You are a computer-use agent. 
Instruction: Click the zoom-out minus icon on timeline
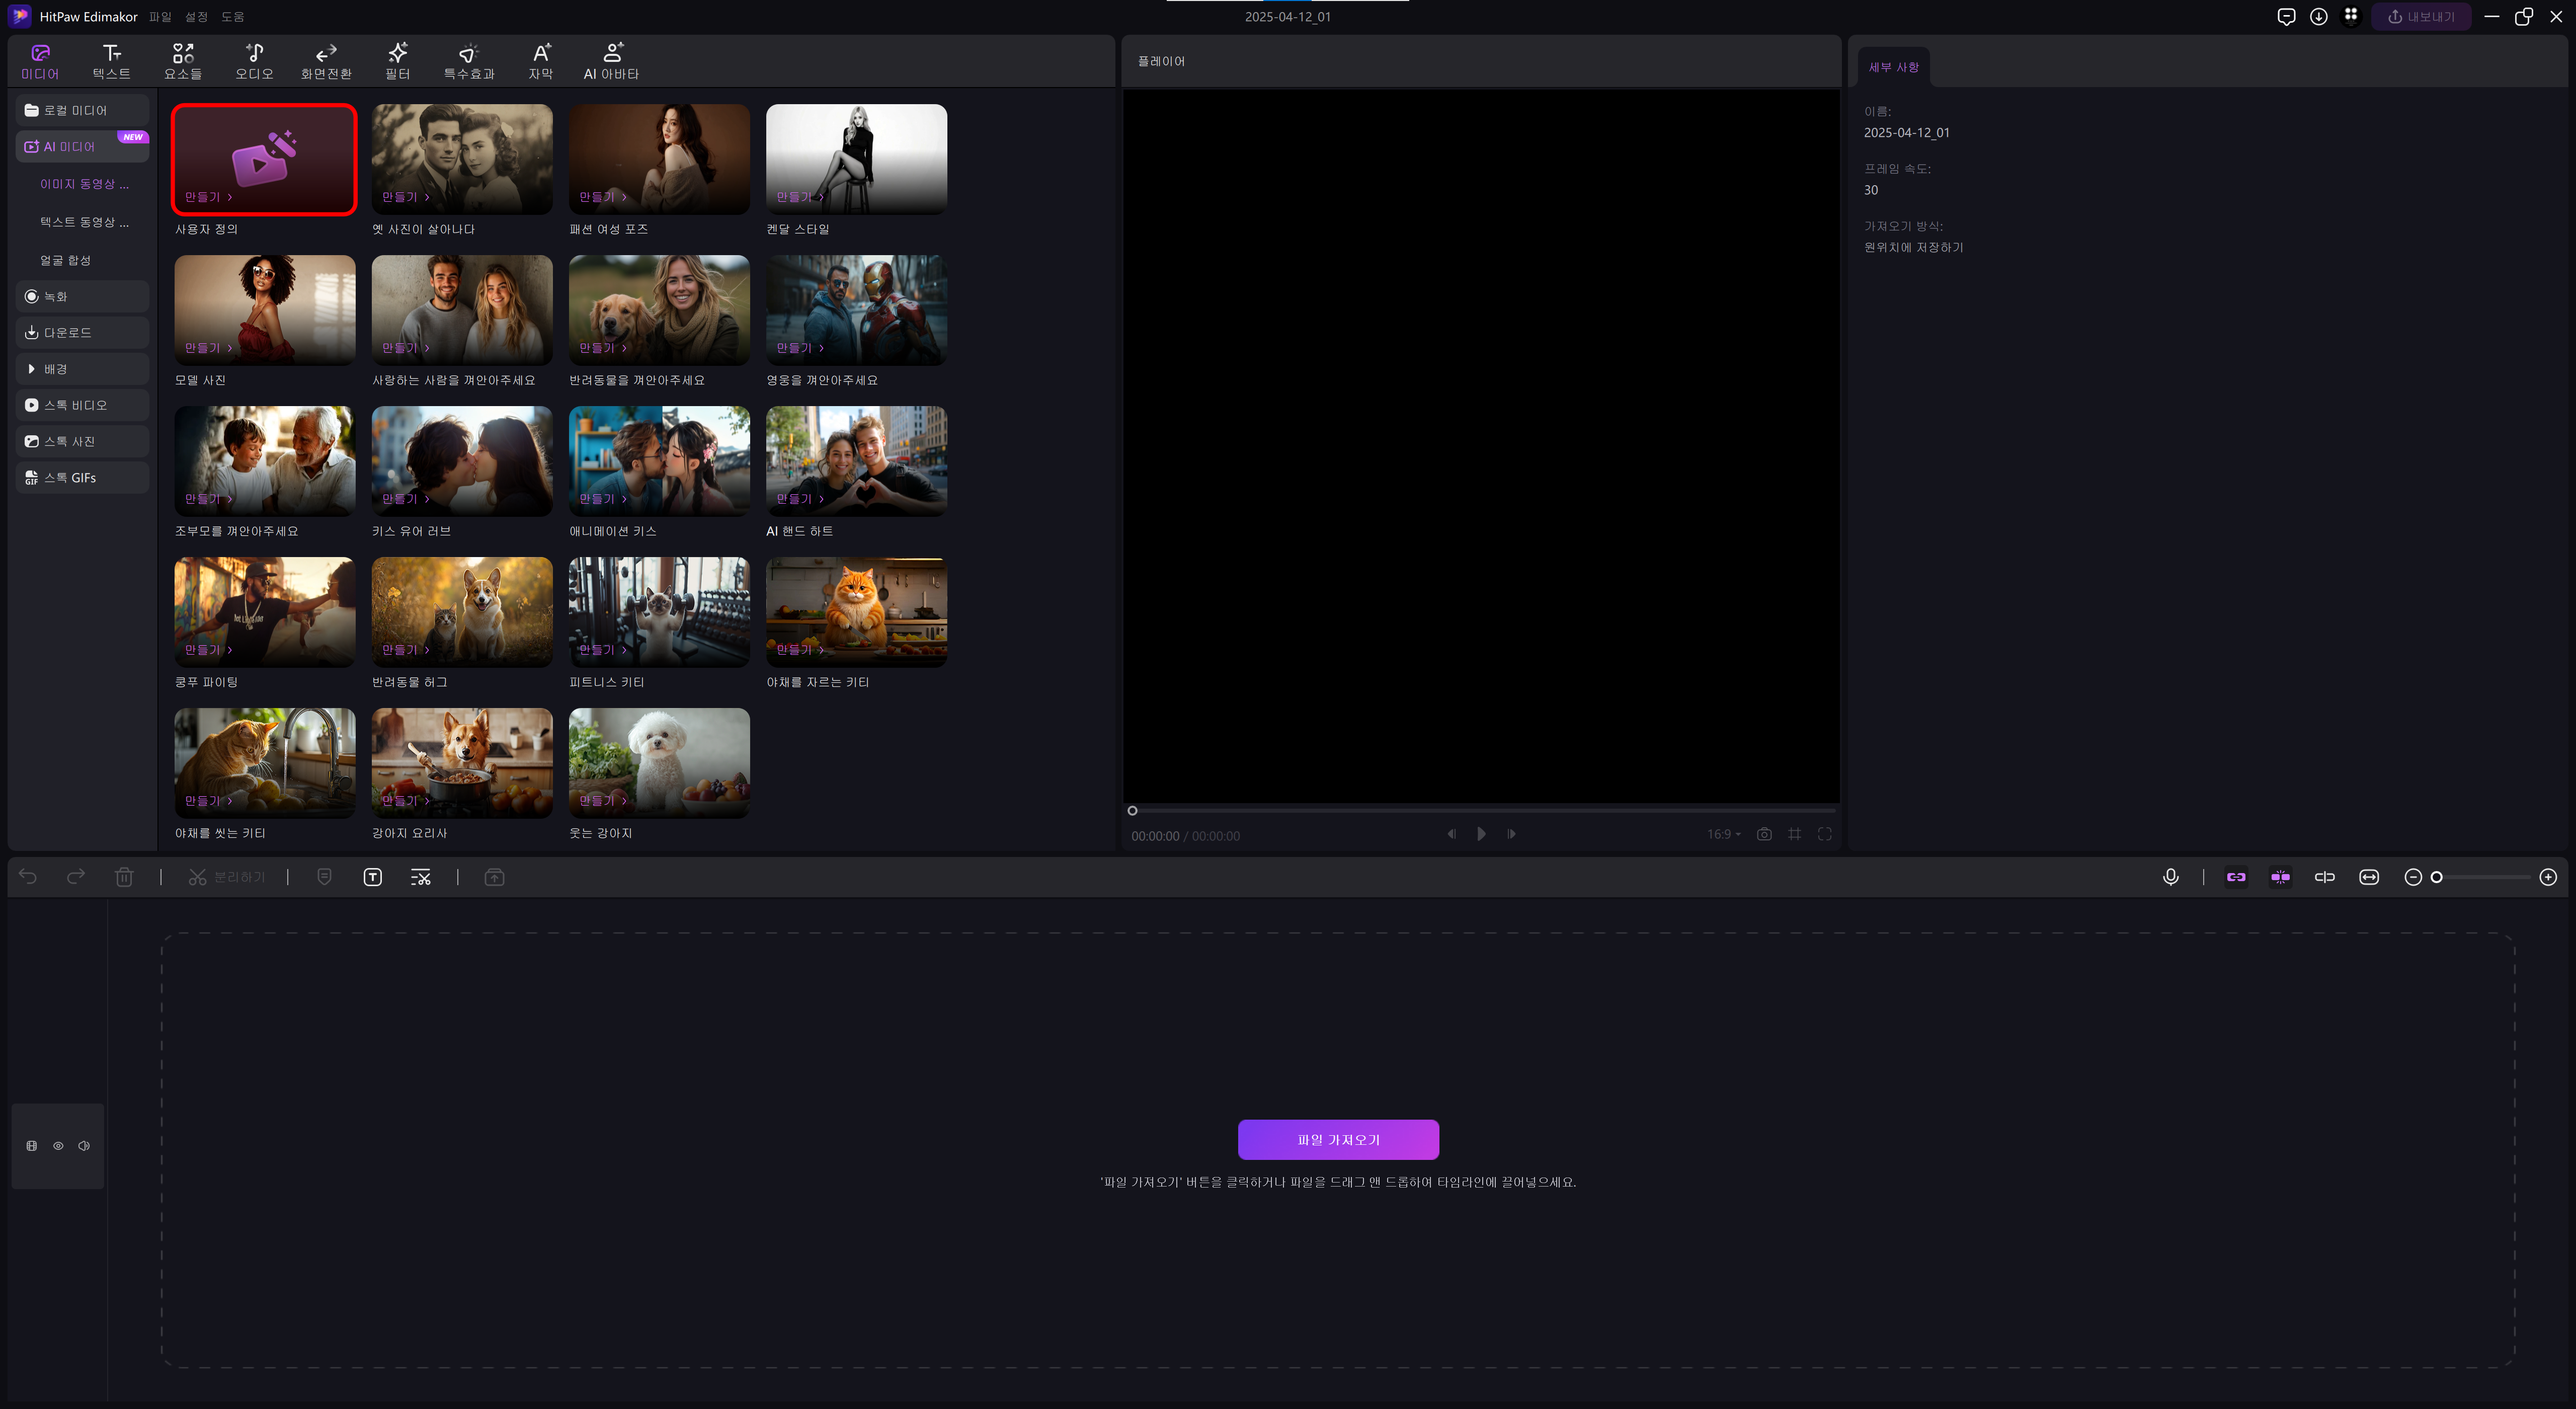pos(2413,877)
